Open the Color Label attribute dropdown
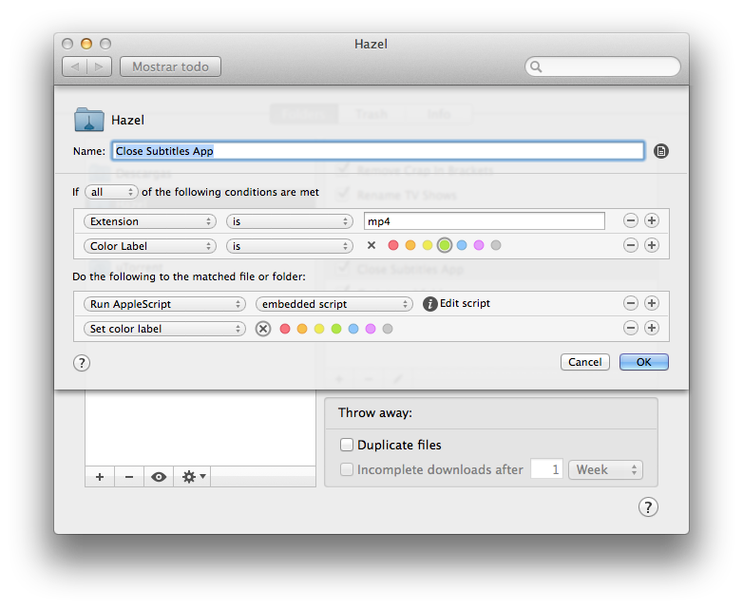The height and width of the screenshot is (609, 743). (x=150, y=246)
